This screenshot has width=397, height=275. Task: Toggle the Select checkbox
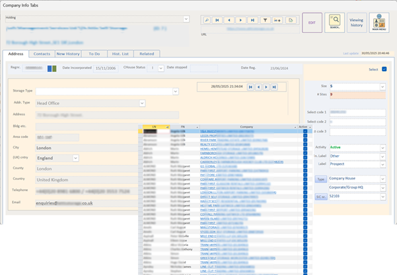pyautogui.click(x=384, y=69)
